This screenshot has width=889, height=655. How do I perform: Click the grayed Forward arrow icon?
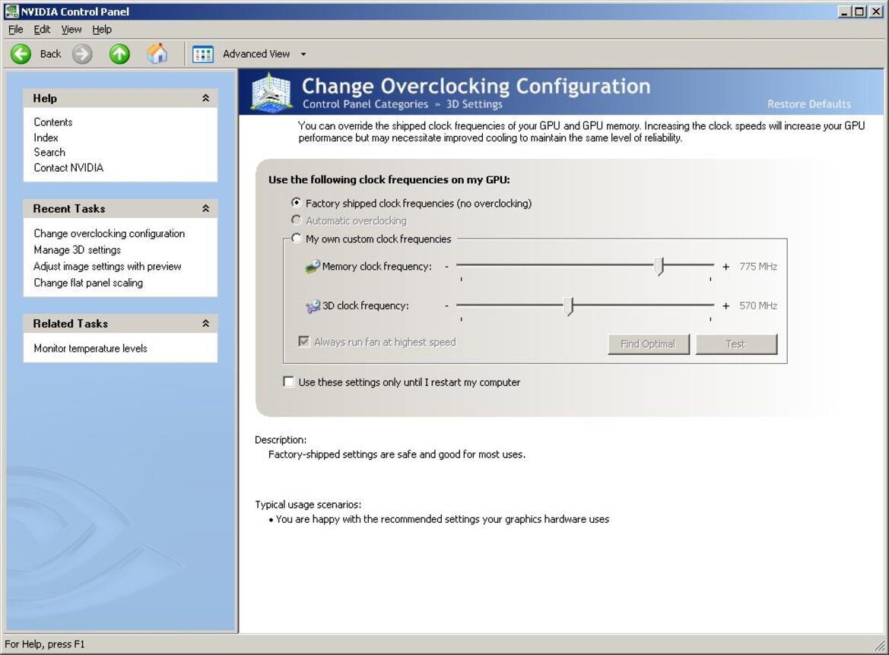[82, 54]
